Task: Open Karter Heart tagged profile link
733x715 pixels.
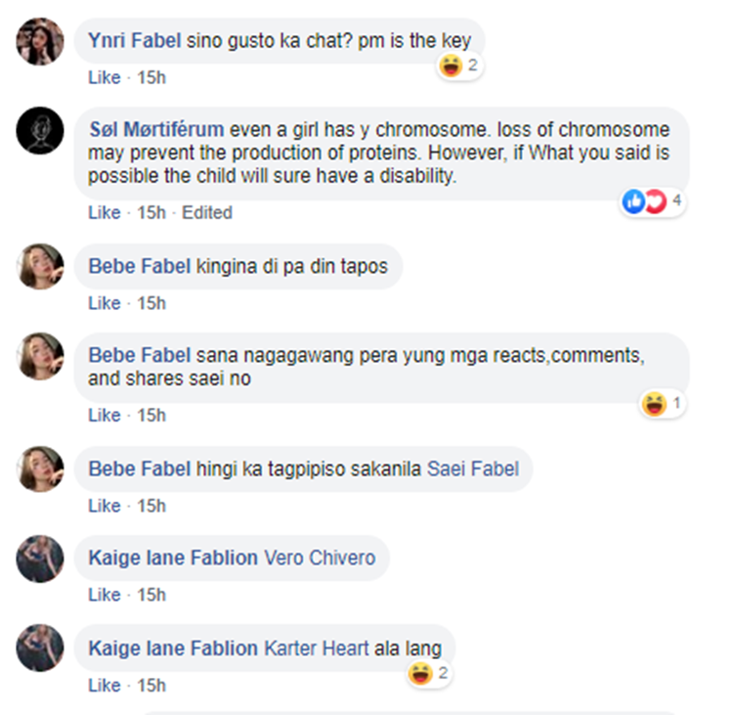Action: pyautogui.click(x=317, y=648)
